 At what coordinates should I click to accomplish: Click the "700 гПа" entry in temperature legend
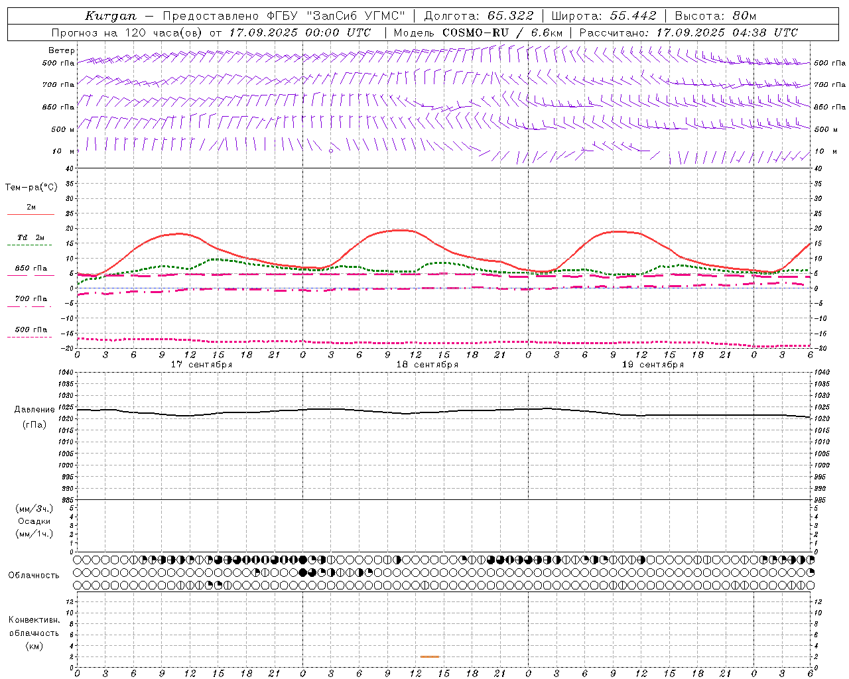[31, 299]
